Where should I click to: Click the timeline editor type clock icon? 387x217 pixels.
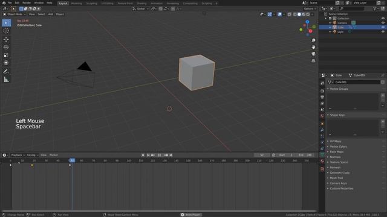4,156
